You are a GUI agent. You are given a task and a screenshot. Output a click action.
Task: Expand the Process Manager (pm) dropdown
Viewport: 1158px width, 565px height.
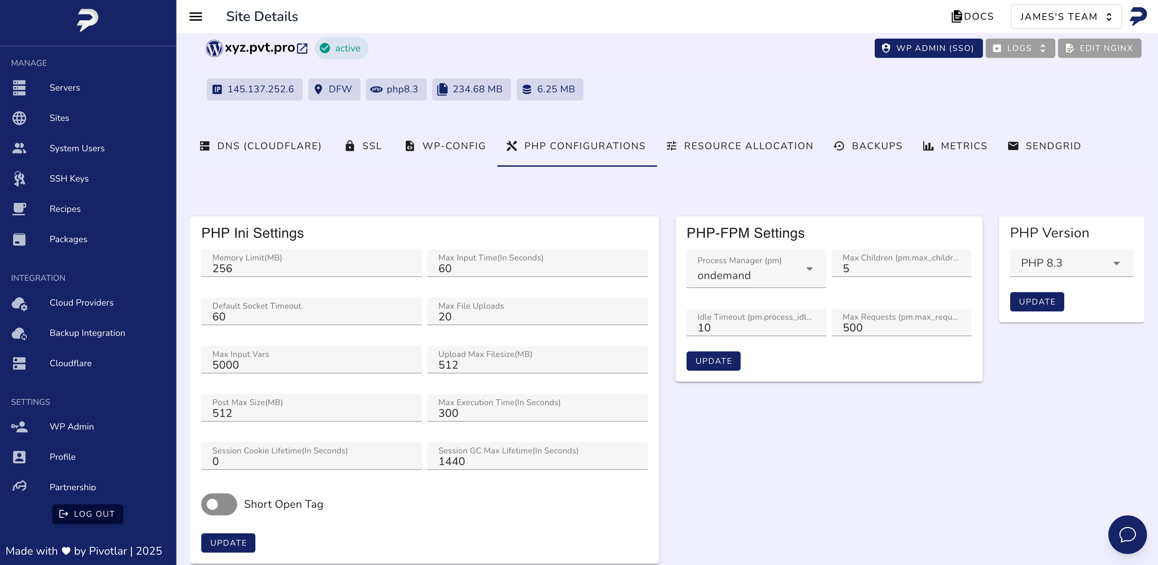point(756,269)
